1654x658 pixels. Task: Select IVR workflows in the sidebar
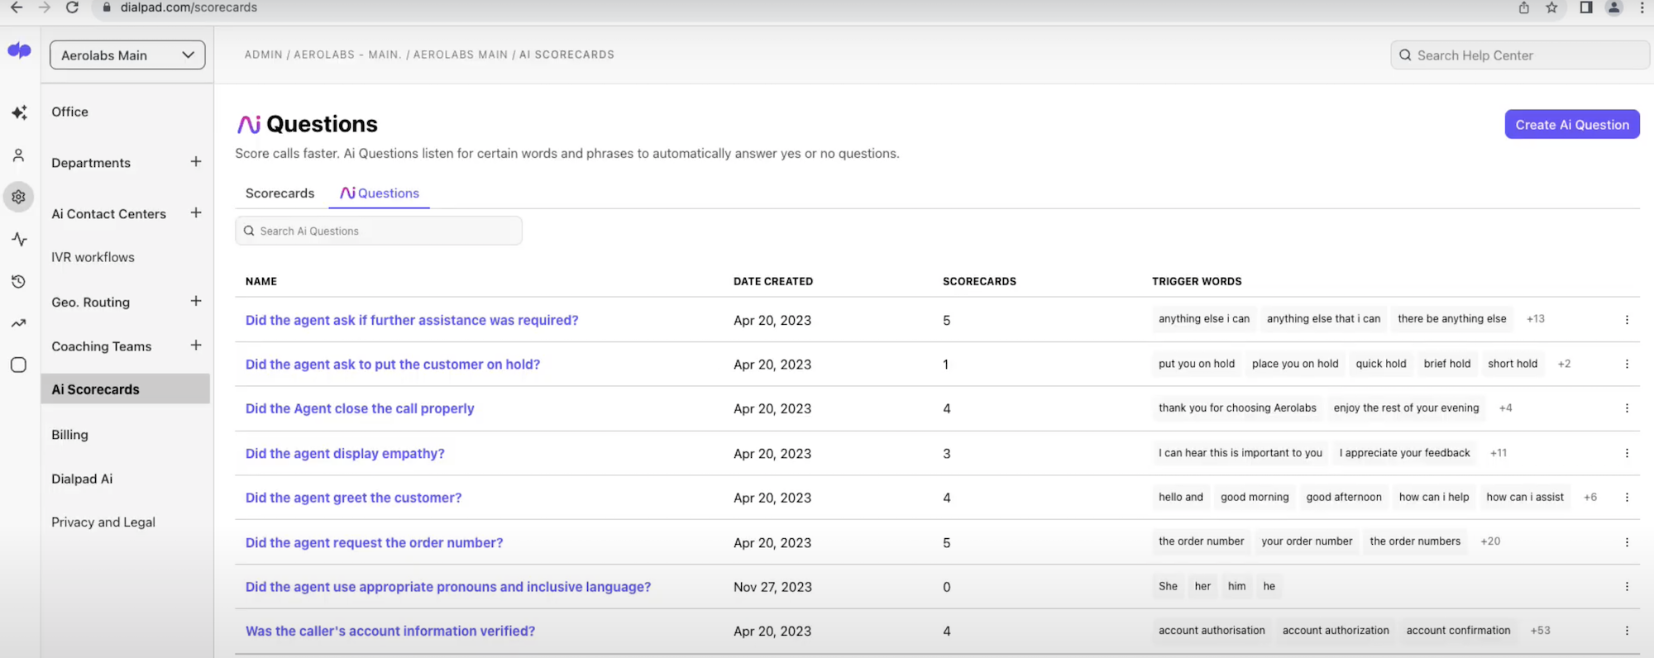(93, 257)
